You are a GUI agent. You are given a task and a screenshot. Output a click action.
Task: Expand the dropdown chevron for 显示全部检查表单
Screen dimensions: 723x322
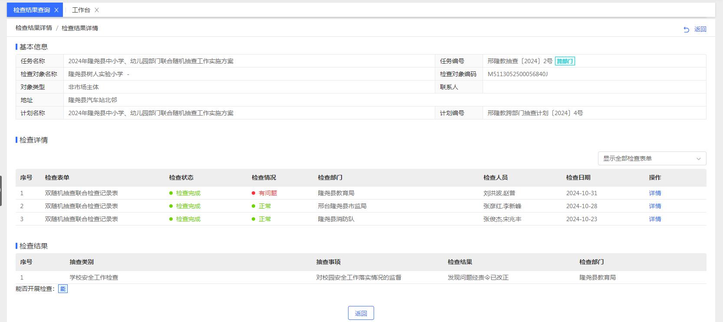point(698,159)
